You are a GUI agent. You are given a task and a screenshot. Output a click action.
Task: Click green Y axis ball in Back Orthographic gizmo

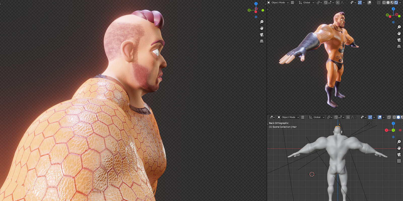point(393,130)
